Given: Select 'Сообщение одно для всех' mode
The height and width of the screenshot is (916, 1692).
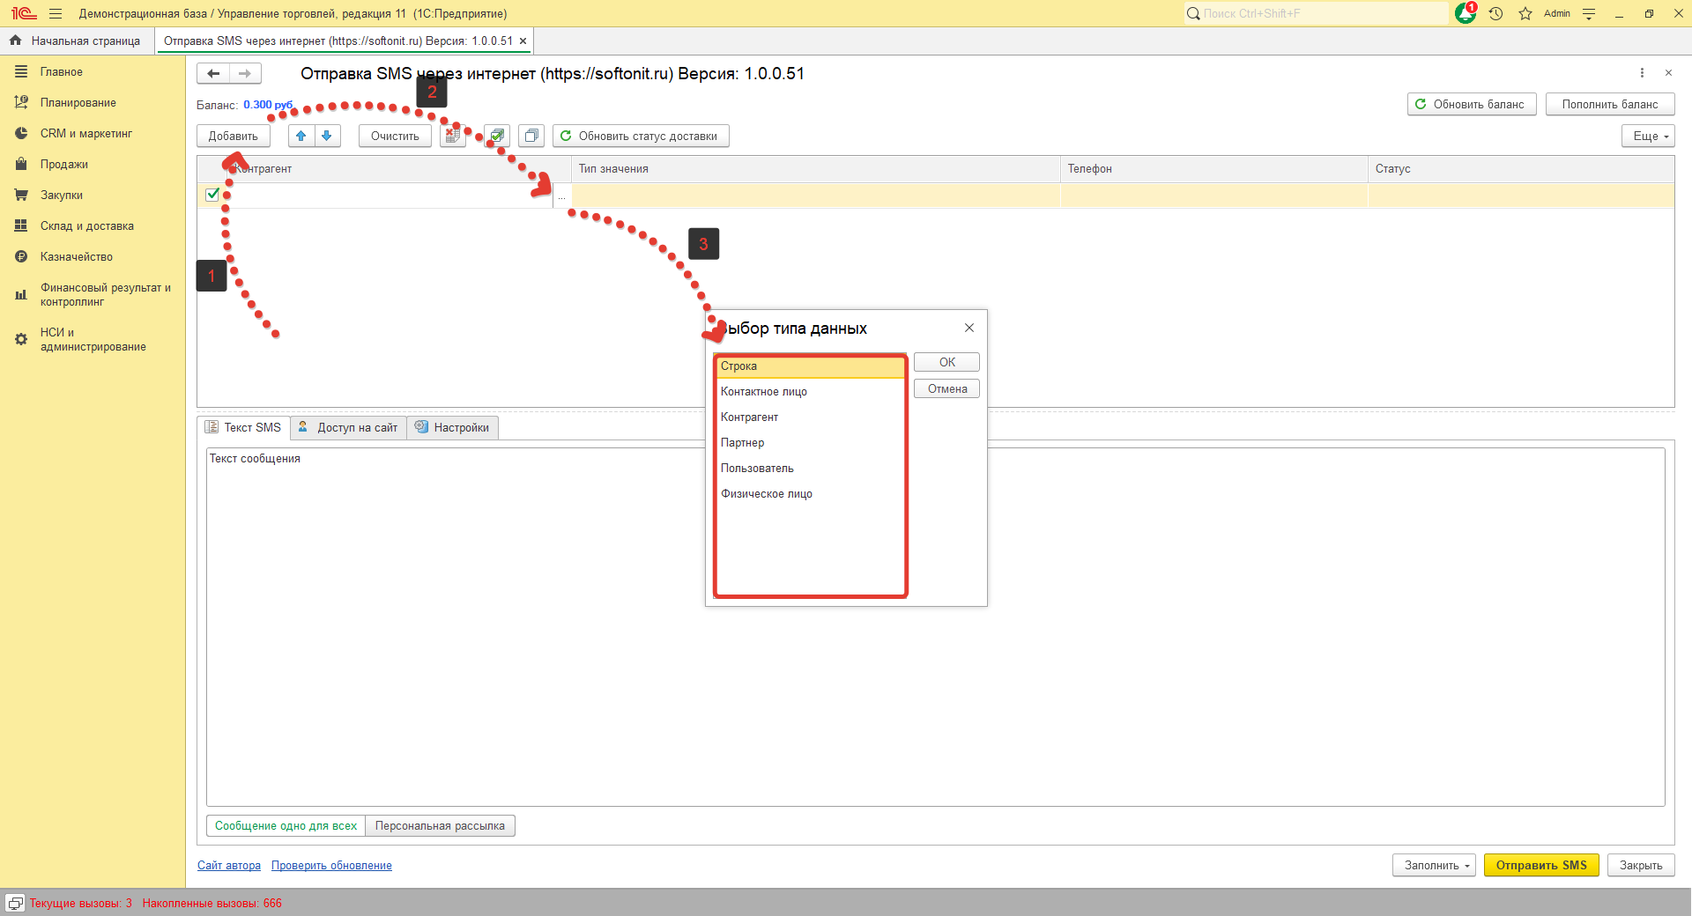Looking at the screenshot, I should pos(286,826).
